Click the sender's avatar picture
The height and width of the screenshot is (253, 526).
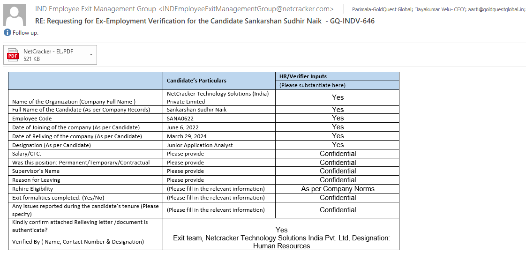(x=15, y=15)
